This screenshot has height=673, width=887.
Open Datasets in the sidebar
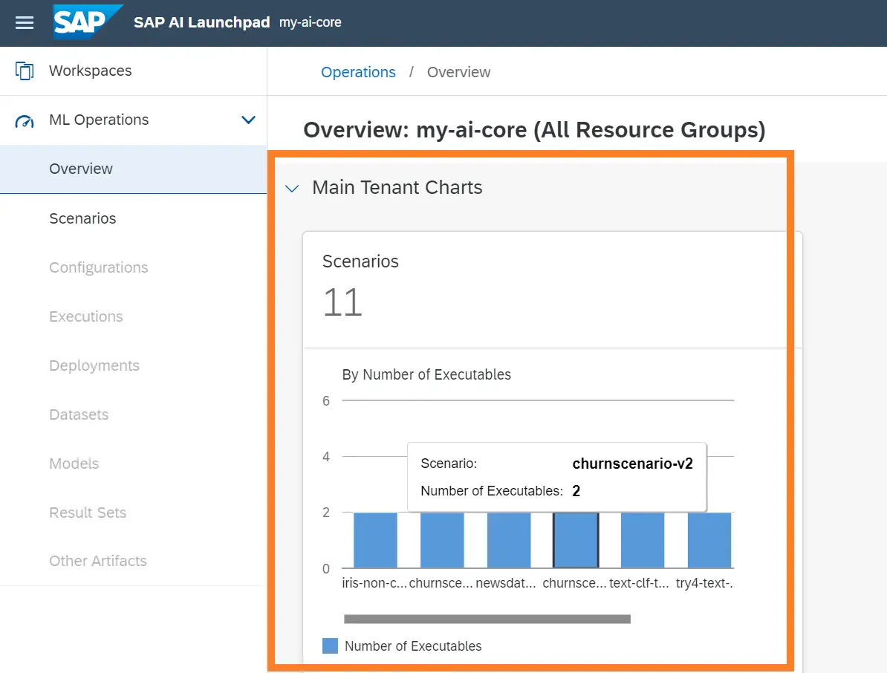[134, 414]
